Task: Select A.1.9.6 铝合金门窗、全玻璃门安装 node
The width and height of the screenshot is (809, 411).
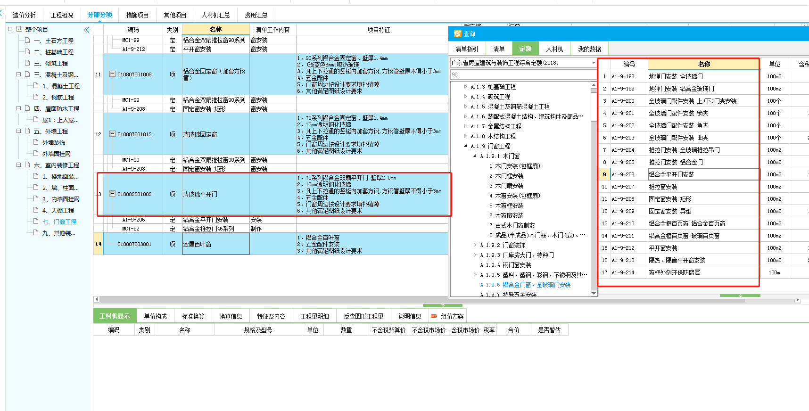Action: [x=525, y=285]
